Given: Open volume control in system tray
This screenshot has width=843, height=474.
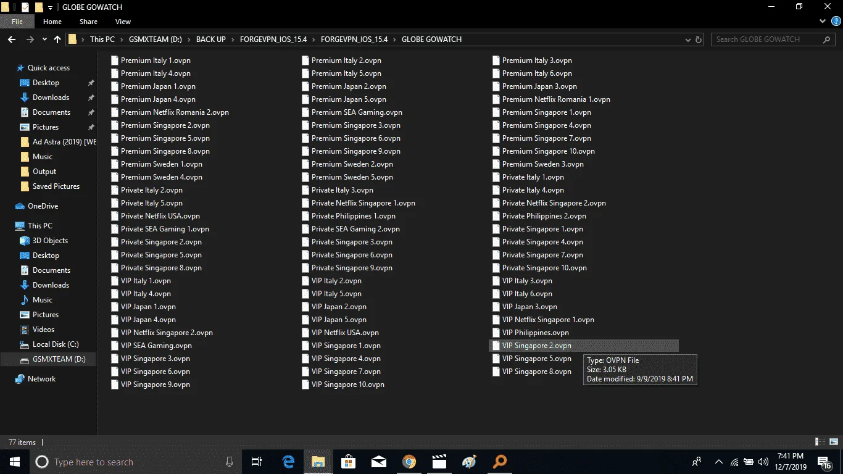Looking at the screenshot, I should tap(763, 462).
